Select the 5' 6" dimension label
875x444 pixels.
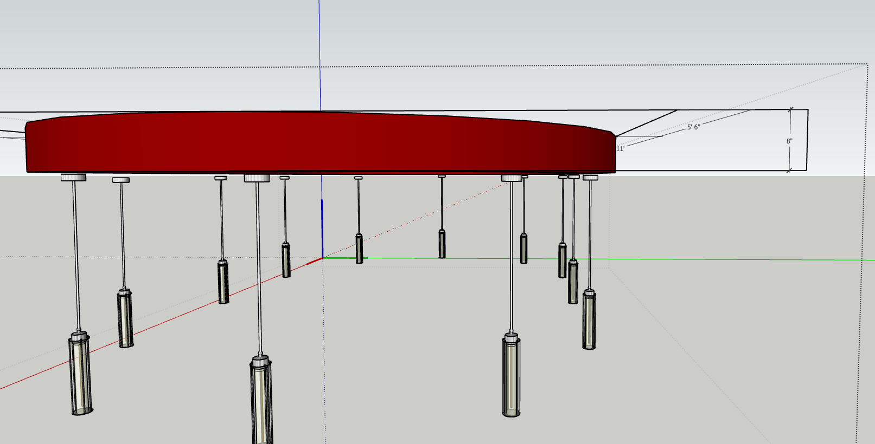[693, 127]
